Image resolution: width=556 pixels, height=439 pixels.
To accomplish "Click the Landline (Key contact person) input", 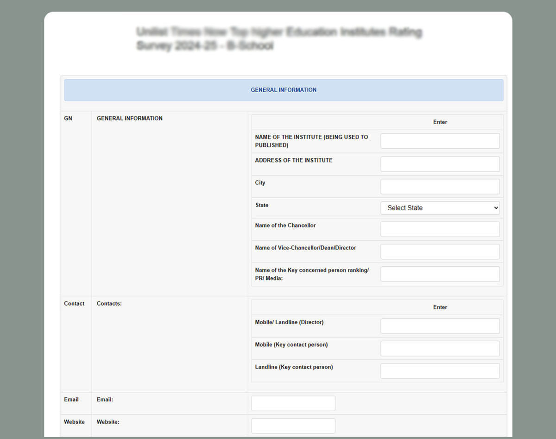I will pyautogui.click(x=440, y=371).
